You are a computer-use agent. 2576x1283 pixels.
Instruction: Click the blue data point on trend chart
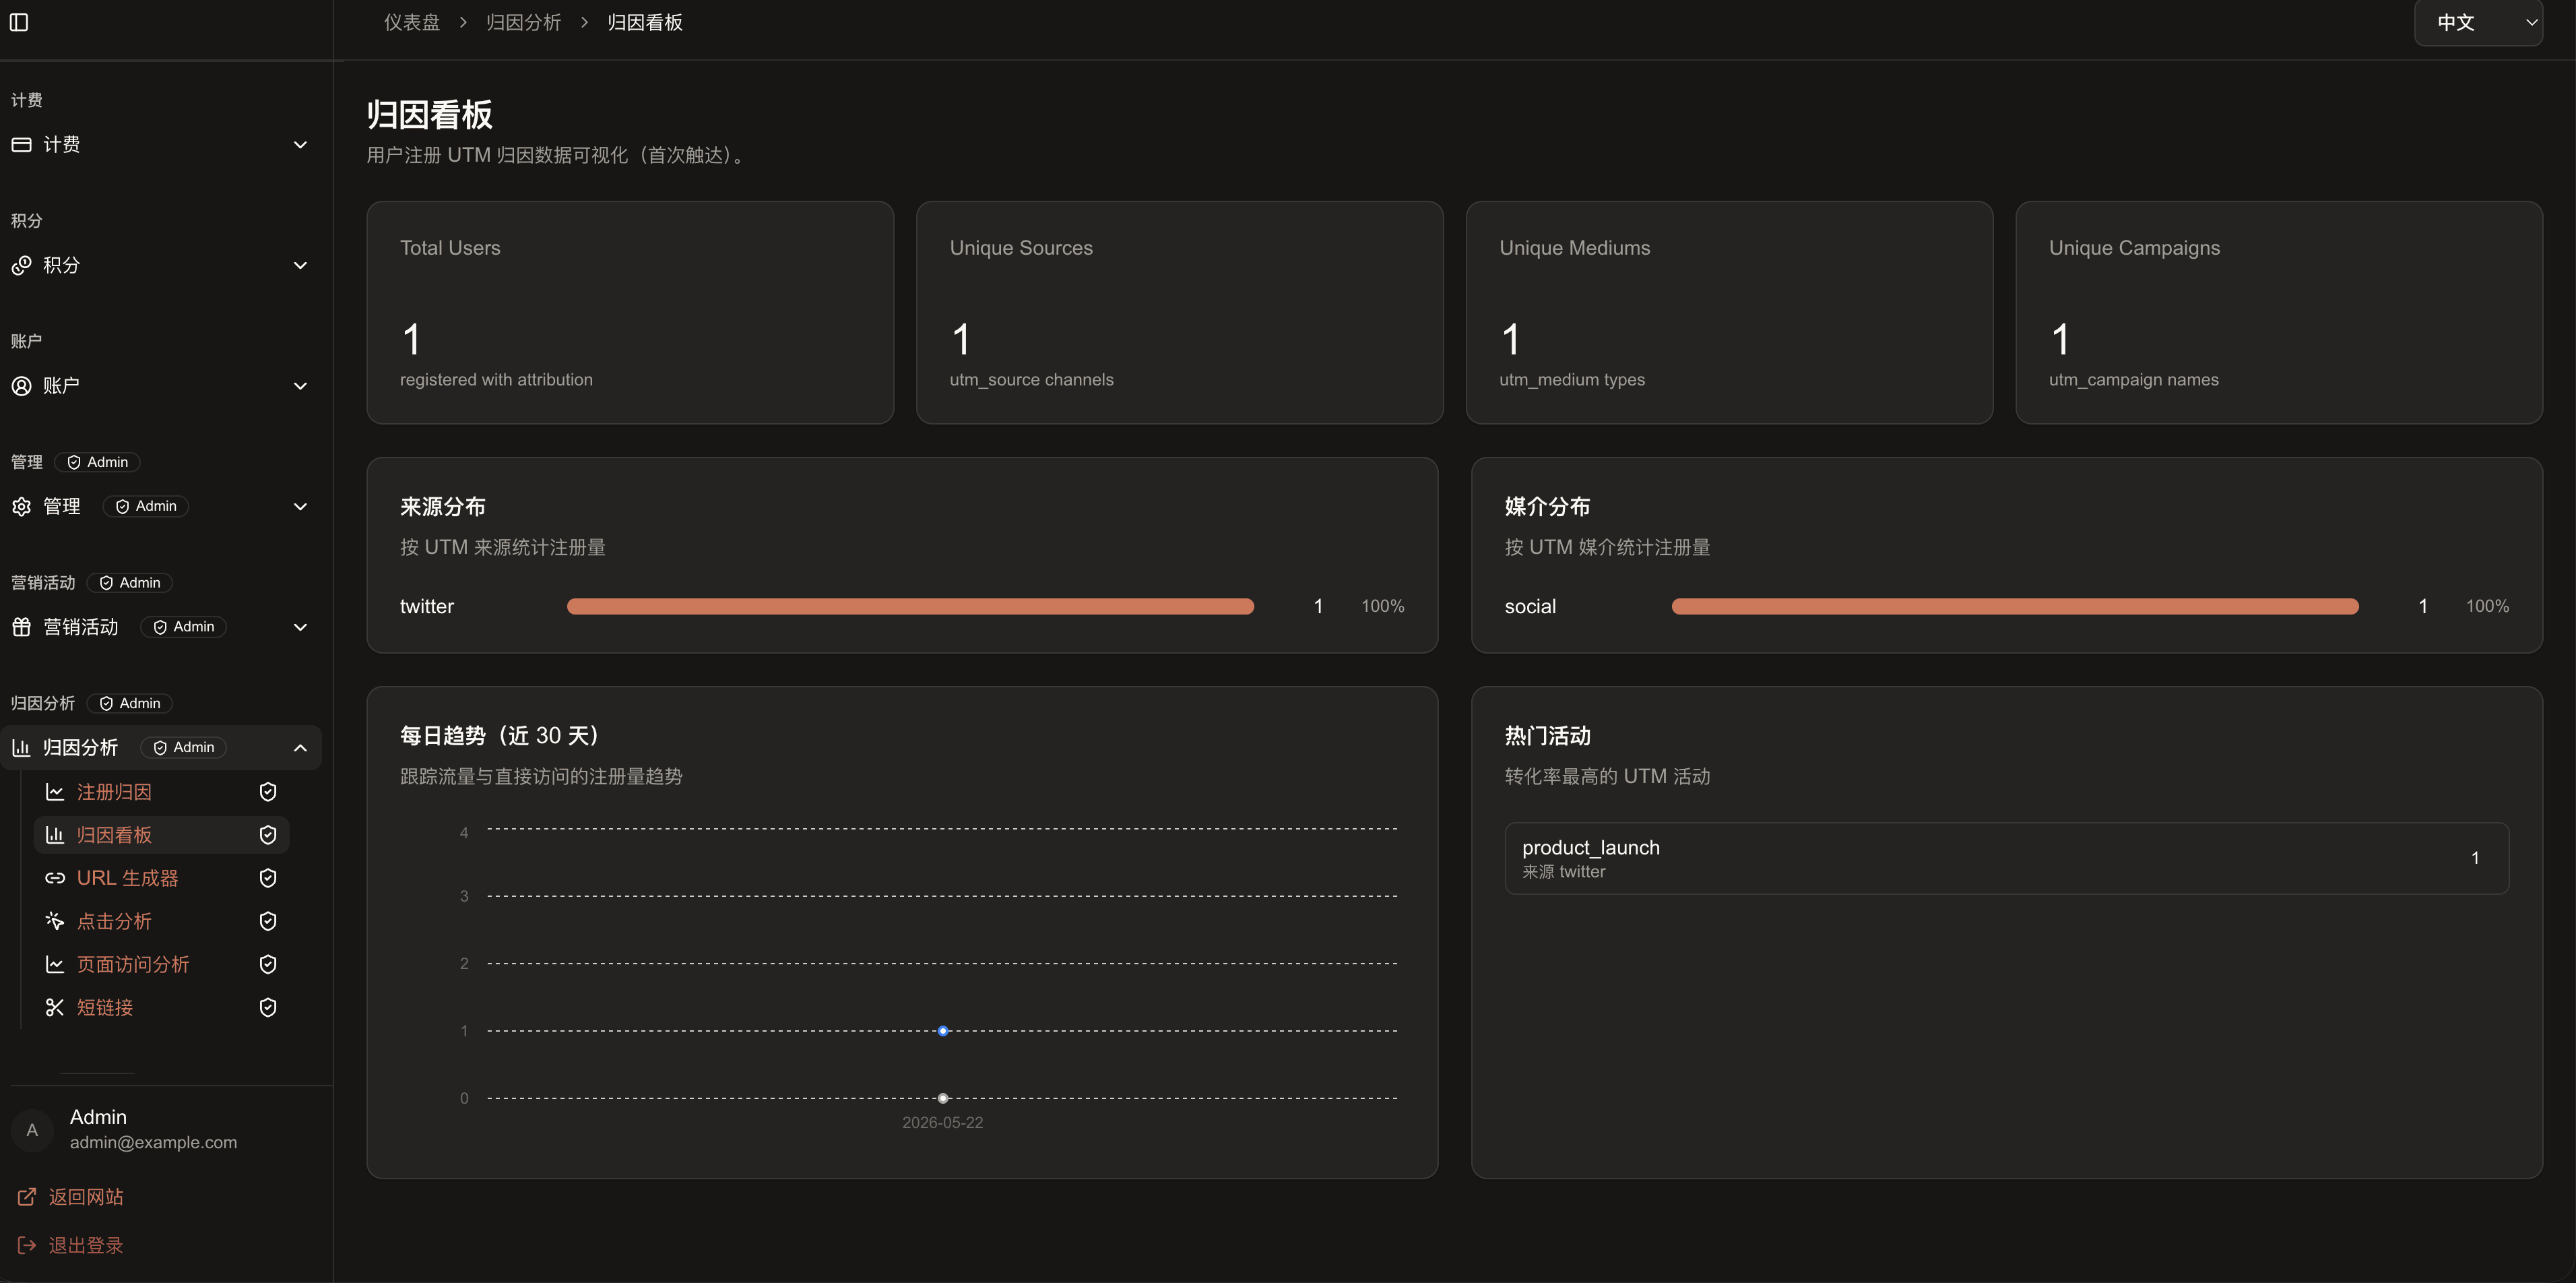point(943,1031)
